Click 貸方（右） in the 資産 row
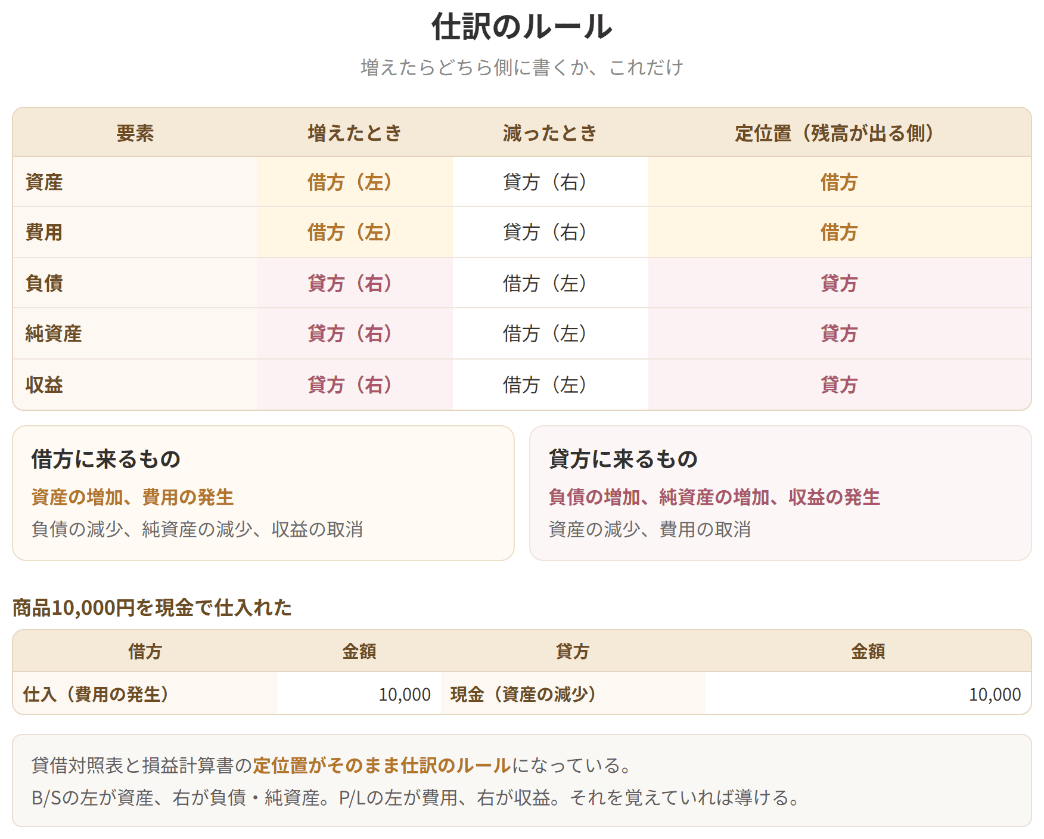Screen dimensions: 1044x839 [550, 182]
